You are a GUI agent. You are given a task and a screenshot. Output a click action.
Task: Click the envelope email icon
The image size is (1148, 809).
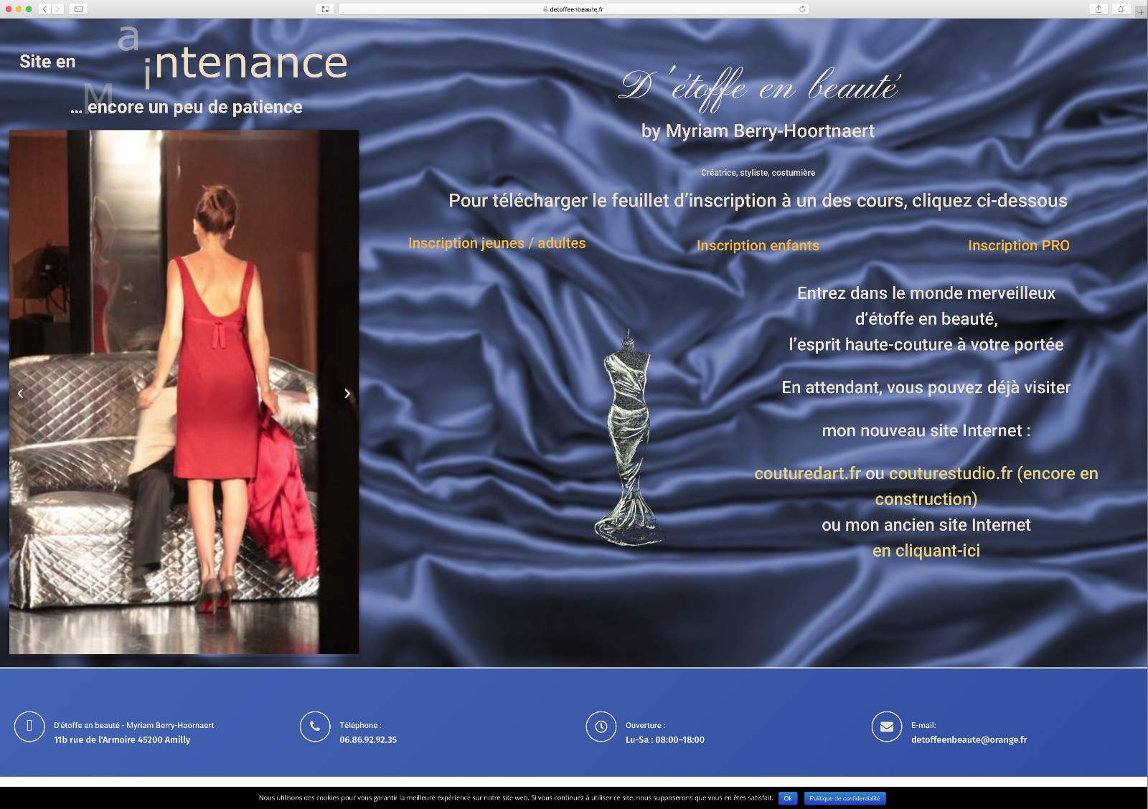click(x=886, y=727)
